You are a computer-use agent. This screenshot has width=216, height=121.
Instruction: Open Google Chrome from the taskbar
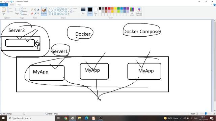tap(66, 118)
